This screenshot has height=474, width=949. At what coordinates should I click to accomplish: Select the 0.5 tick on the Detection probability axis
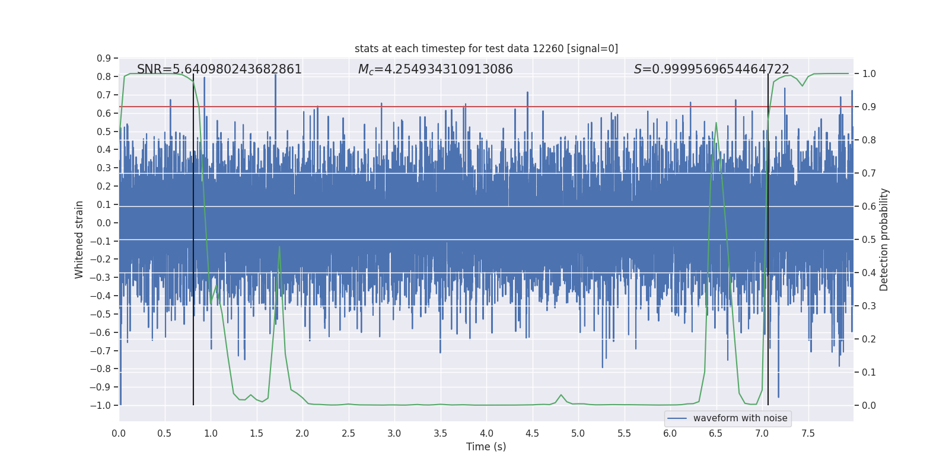pyautogui.click(x=869, y=240)
